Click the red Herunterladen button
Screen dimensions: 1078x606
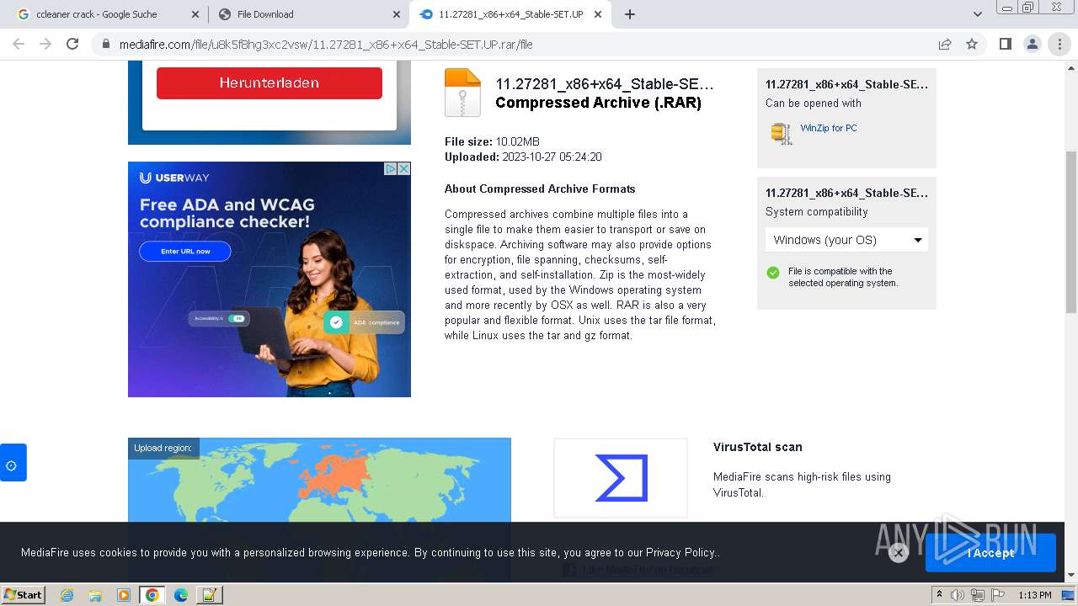(269, 82)
